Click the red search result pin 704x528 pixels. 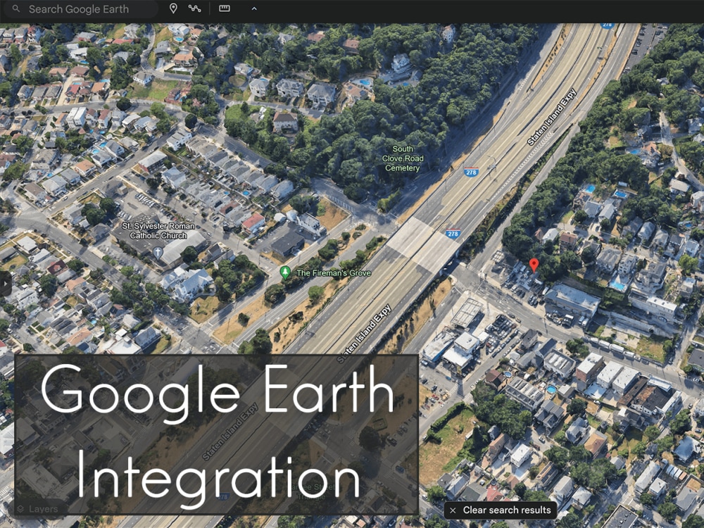point(534,265)
